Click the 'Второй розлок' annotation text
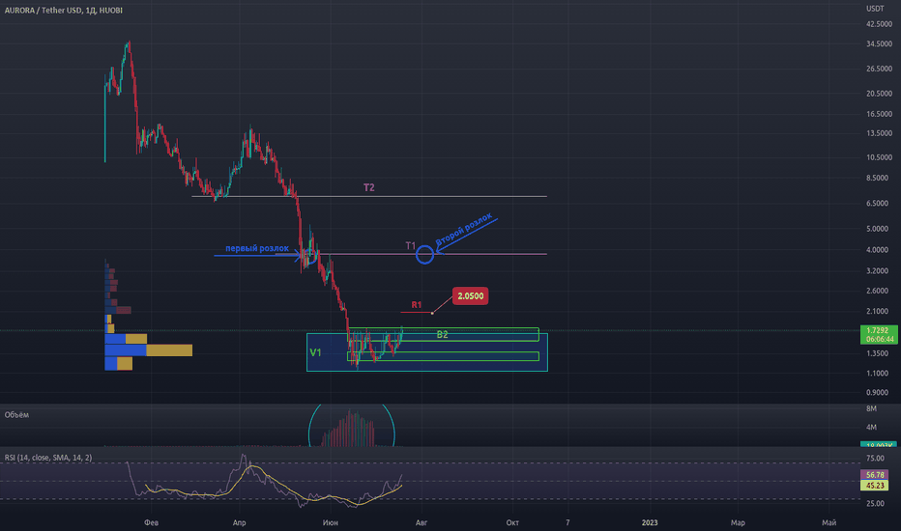 coord(464,229)
